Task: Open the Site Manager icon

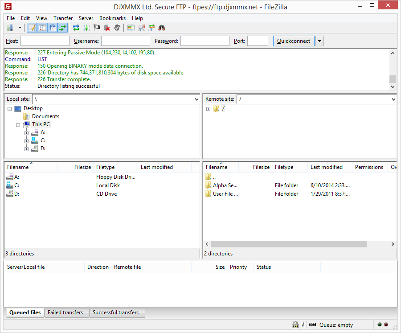Action: (x=10, y=28)
